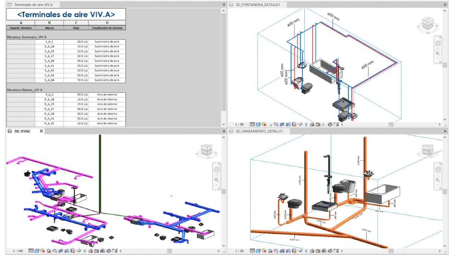This screenshot has width=454, height=255.
Task: Click the schedule's vertical scrollbar down arrow
Action: click(223, 124)
